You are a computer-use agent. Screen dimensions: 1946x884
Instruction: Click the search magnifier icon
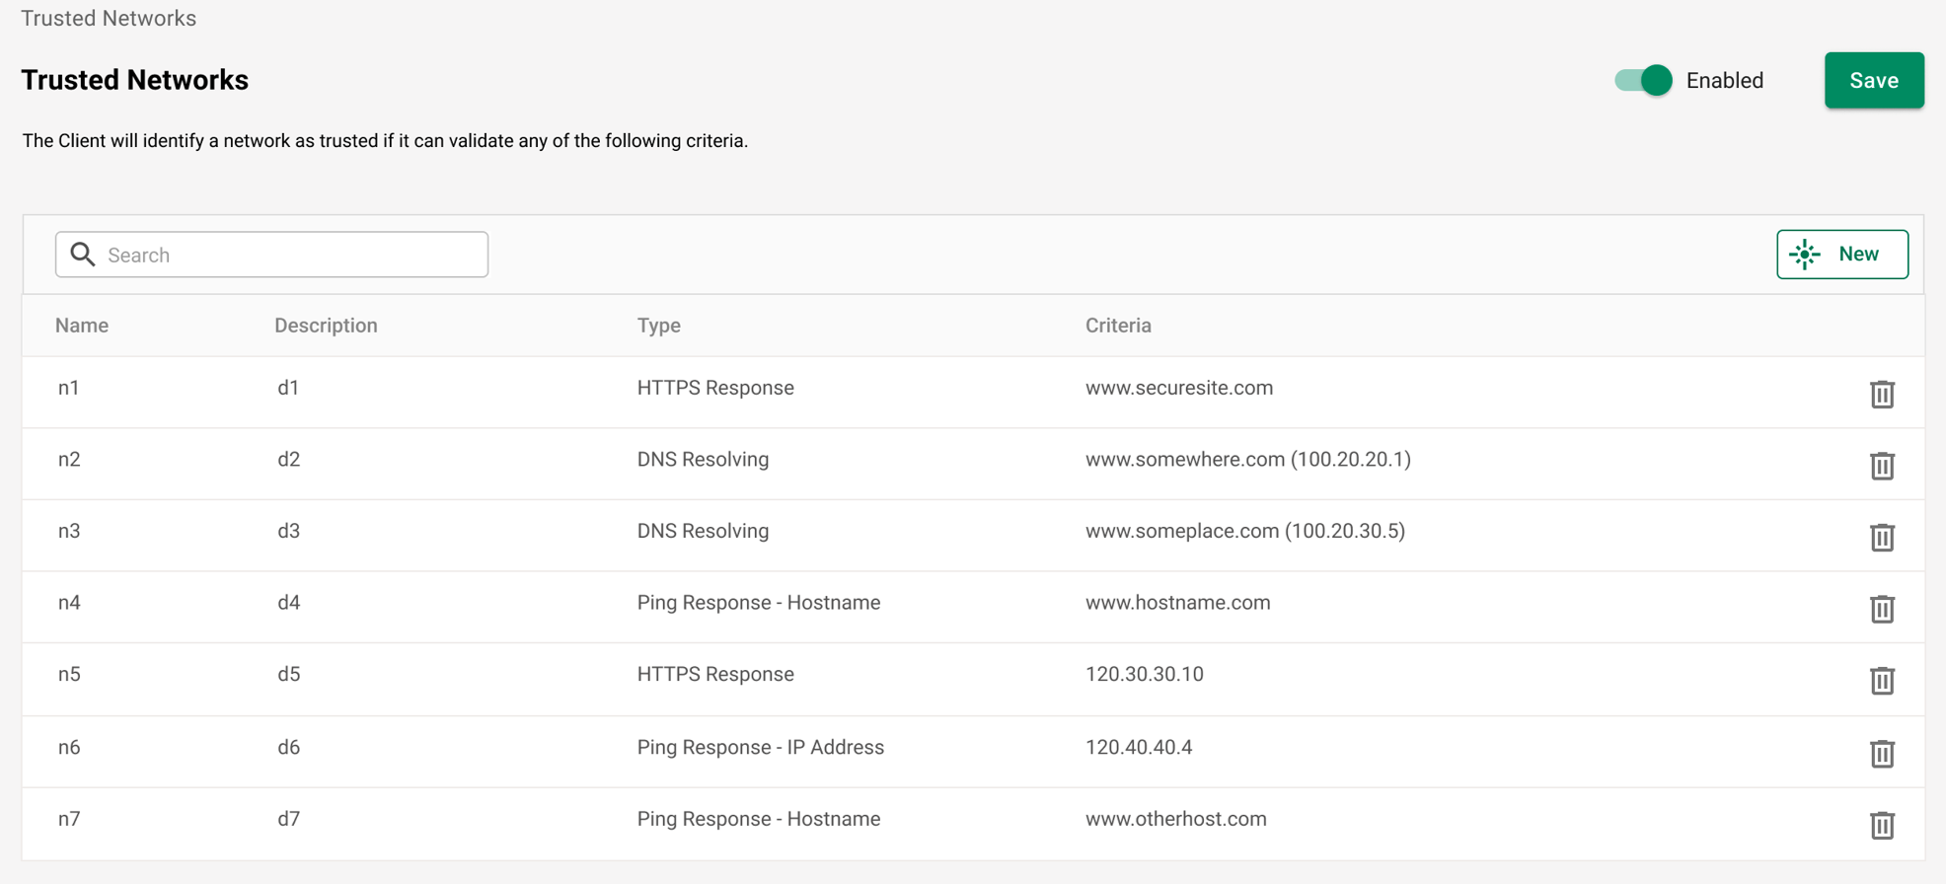[83, 255]
